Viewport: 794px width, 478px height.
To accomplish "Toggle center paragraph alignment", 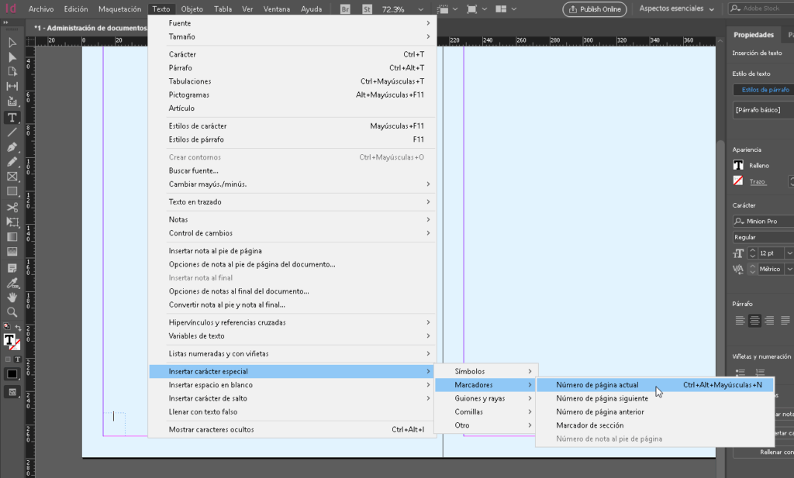I will click(x=754, y=321).
